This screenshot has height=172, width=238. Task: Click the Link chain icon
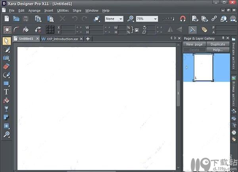tap(214, 19)
